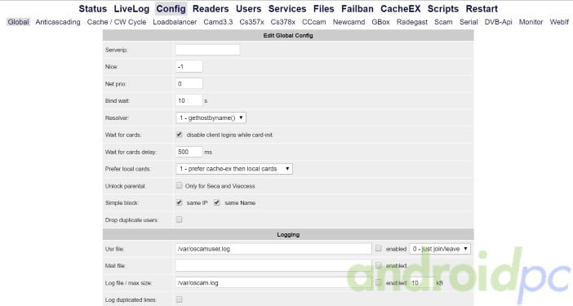This screenshot has width=573, height=306.
Task: Enable Drop duplicate users checkbox
Action: [x=179, y=220]
